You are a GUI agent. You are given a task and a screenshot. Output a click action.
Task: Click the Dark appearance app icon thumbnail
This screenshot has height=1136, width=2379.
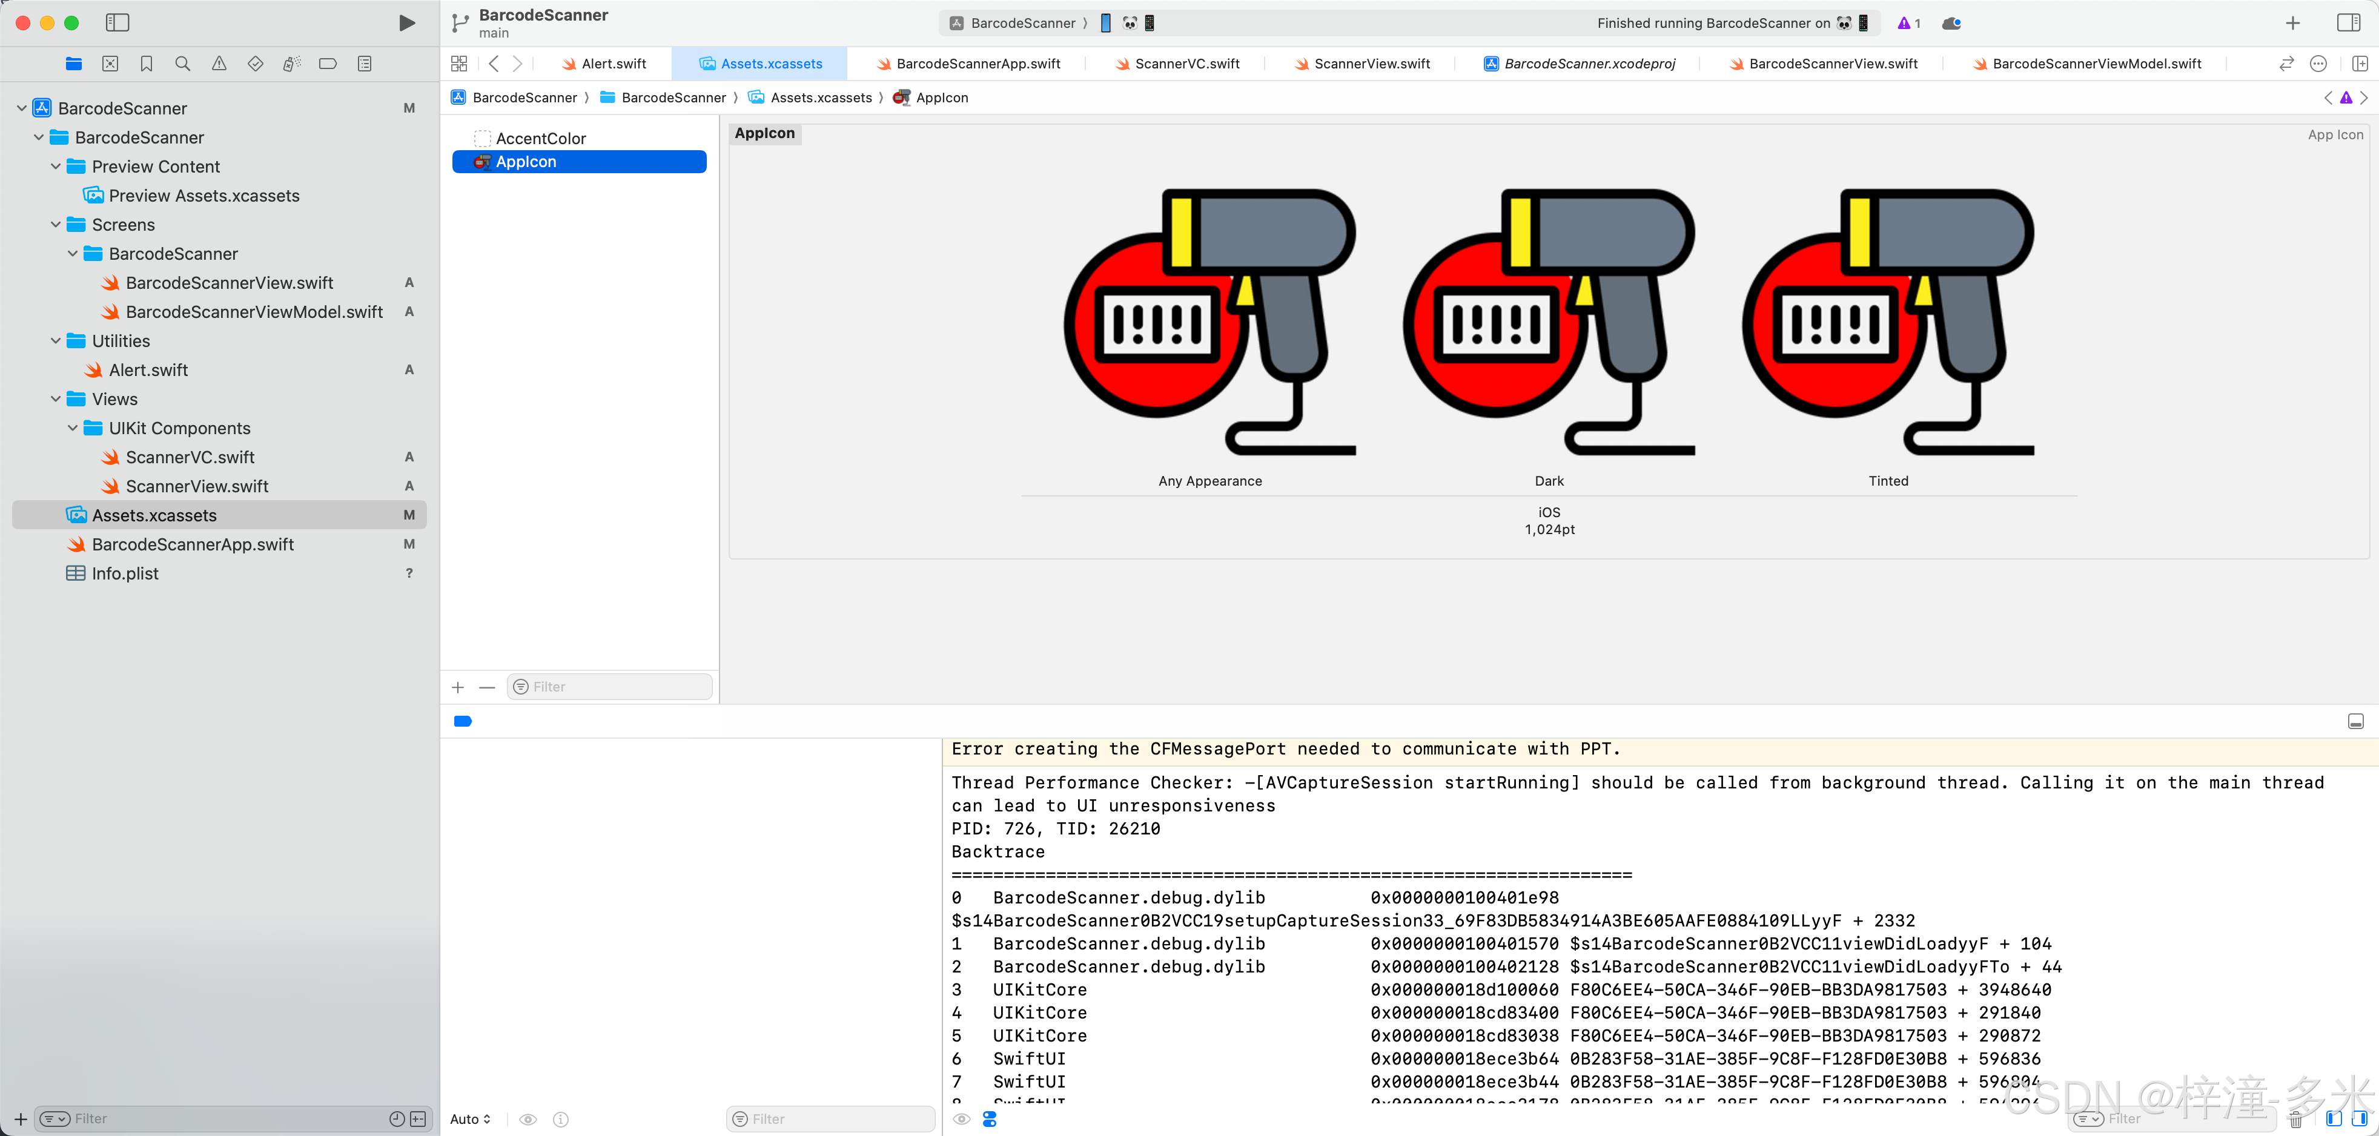coord(1549,322)
